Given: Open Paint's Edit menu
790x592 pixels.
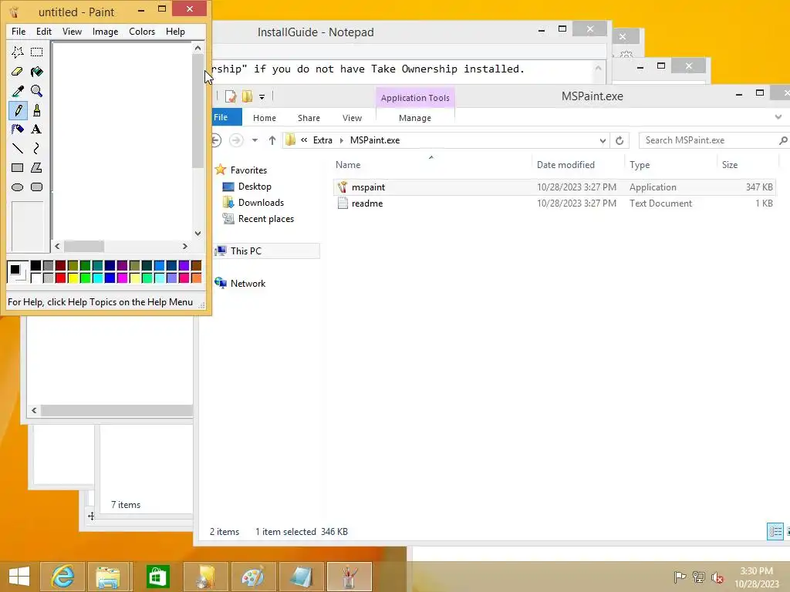Looking at the screenshot, I should pos(44,31).
